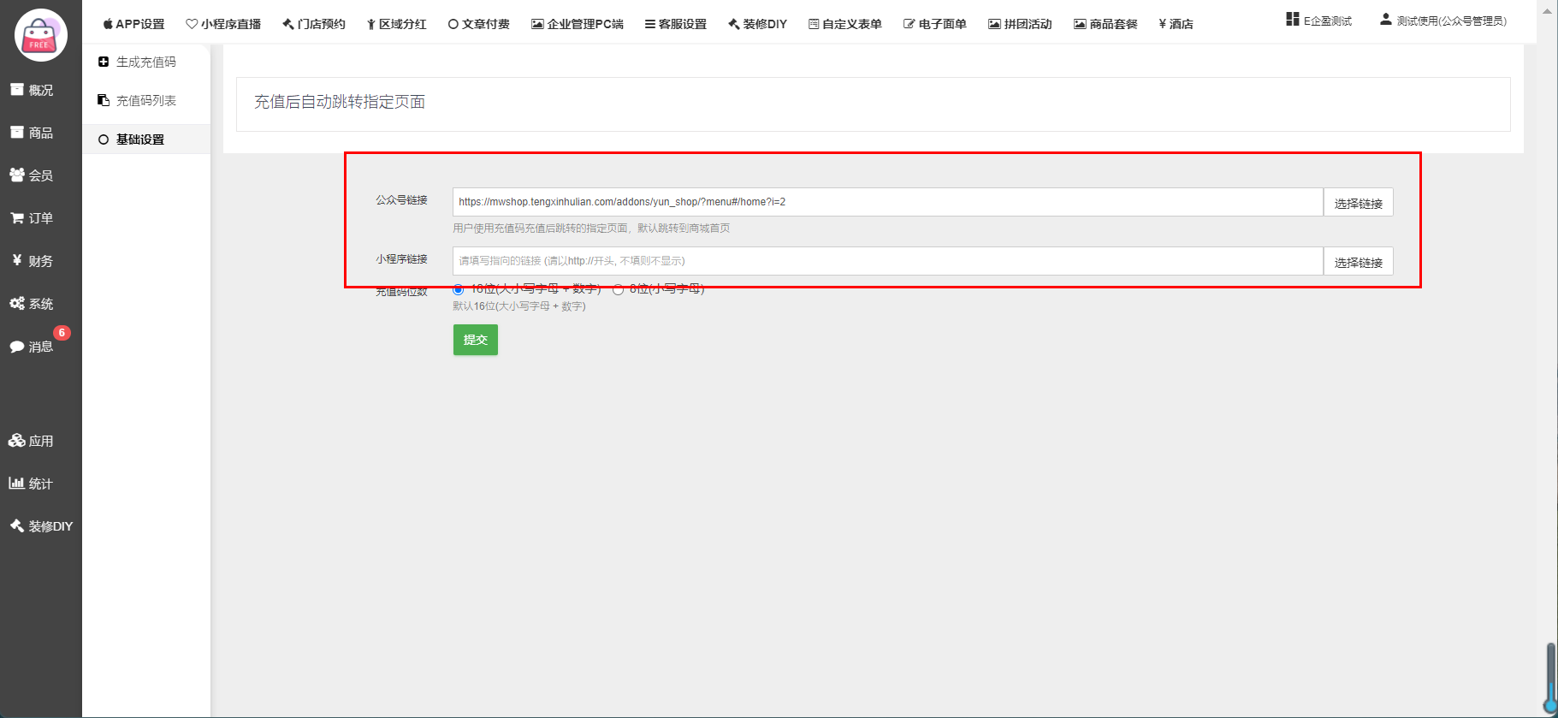The width and height of the screenshot is (1558, 718).
Task: Select 基础设置 submenu item
Action: pyautogui.click(x=139, y=139)
